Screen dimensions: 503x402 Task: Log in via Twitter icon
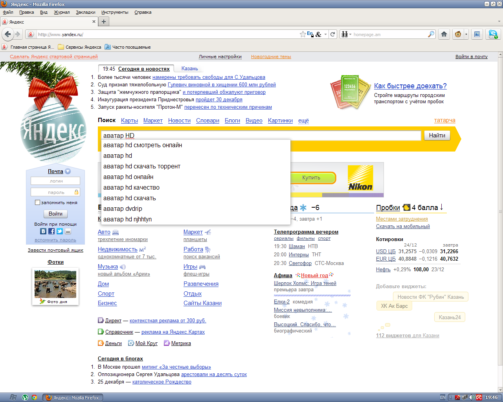[60, 231]
